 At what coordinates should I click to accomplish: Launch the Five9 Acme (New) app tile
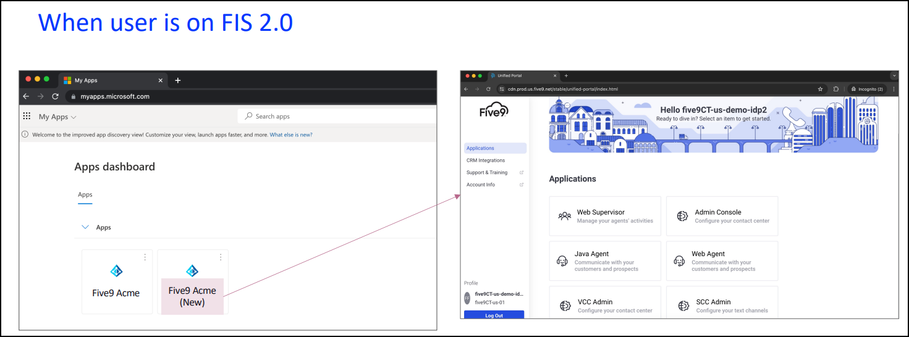pyautogui.click(x=193, y=281)
